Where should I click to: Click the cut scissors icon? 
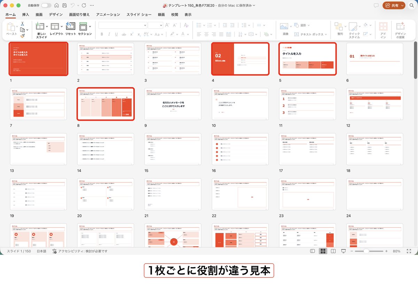coord(22,24)
